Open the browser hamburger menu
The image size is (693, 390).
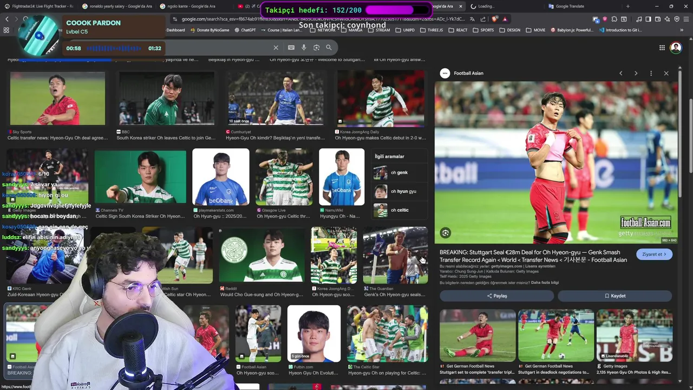point(686,19)
